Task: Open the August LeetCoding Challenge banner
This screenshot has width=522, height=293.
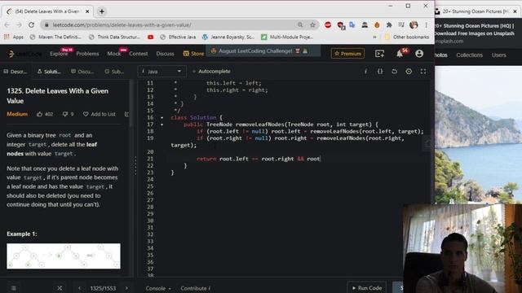Action: [x=263, y=50]
